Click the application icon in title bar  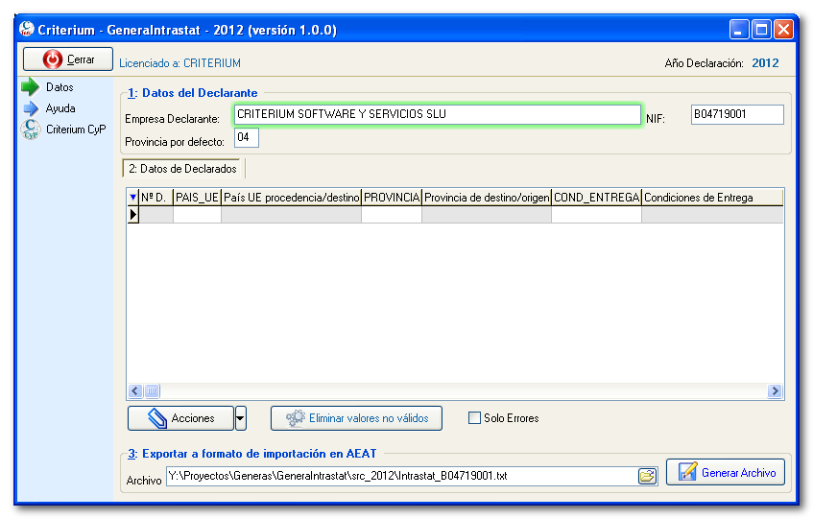click(x=27, y=30)
